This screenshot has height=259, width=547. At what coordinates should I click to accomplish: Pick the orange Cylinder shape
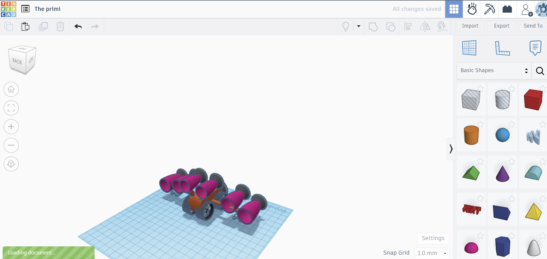click(x=471, y=135)
